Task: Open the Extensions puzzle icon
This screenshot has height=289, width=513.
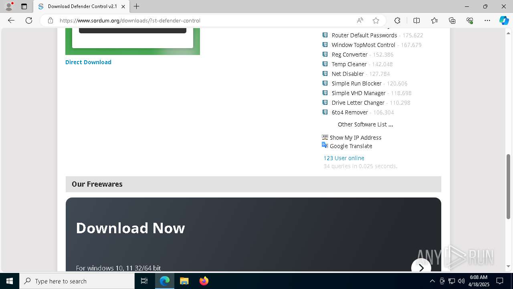Action: [x=397, y=20]
